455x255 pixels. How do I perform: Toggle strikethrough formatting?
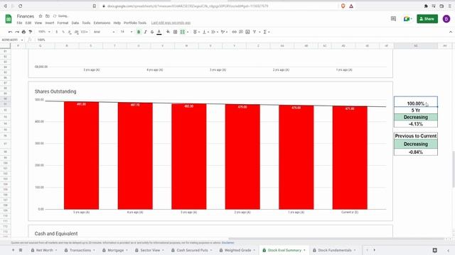click(152, 32)
